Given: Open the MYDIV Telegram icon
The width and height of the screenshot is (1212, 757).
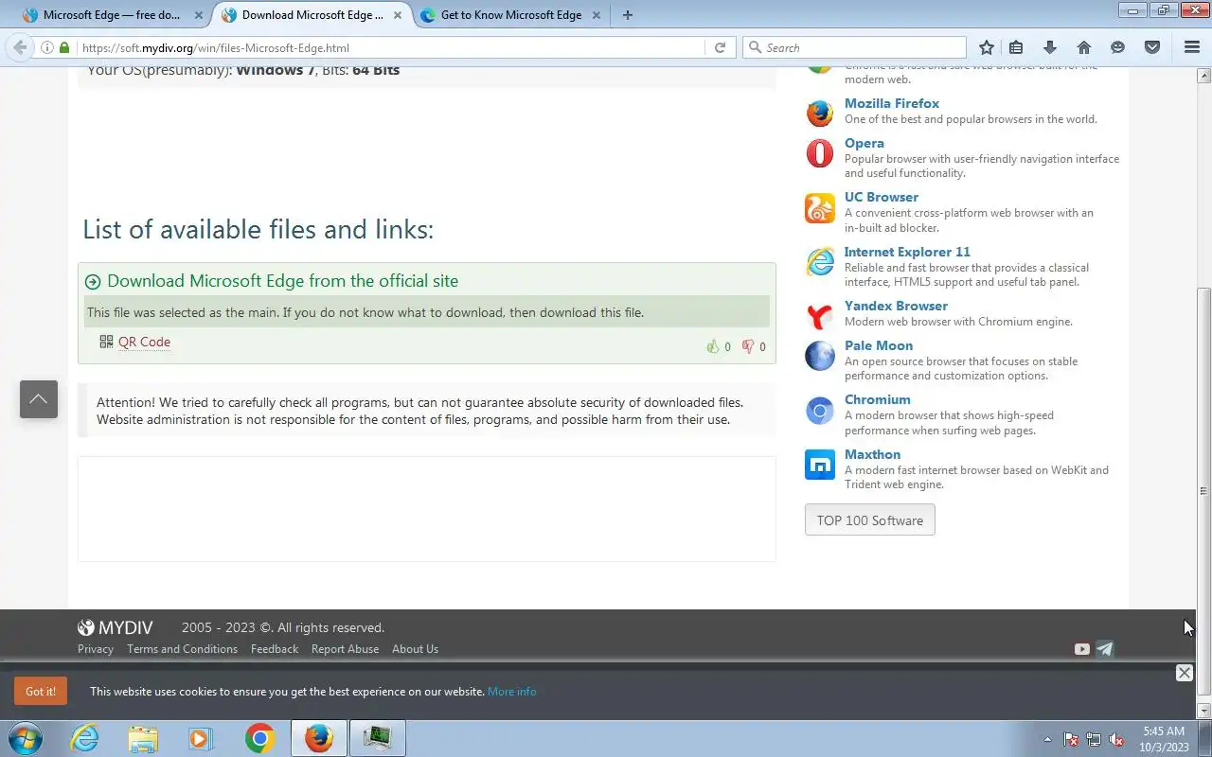Looking at the screenshot, I should coord(1105,649).
